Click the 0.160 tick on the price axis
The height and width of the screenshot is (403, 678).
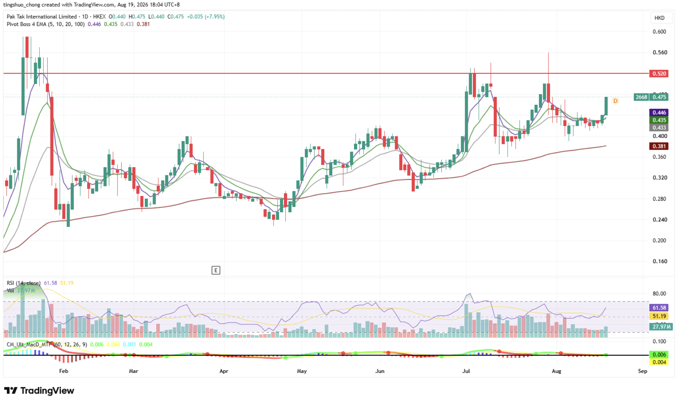pyautogui.click(x=659, y=261)
